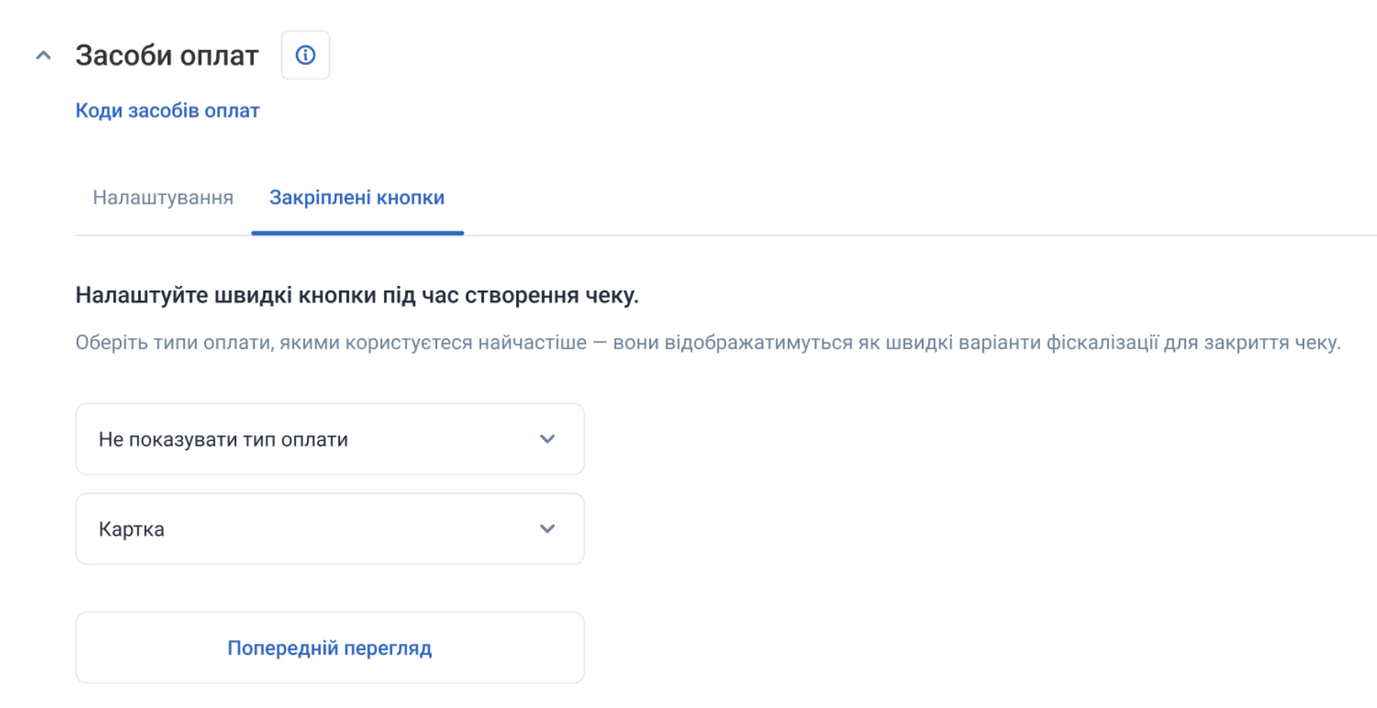This screenshot has width=1377, height=708.
Task: Click the down arrow in "Не показувати тип оплати" field
Action: click(x=548, y=439)
